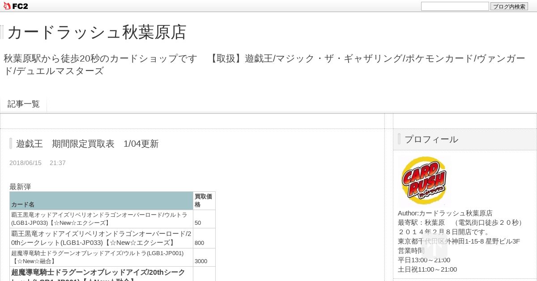Select the post date 2018/06/15 21:37
The width and height of the screenshot is (537, 281).
point(38,163)
